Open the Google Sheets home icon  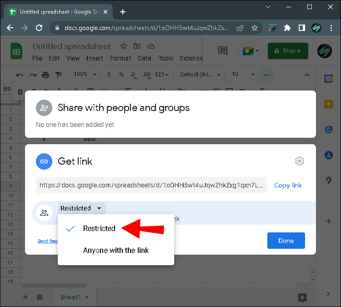click(x=16, y=51)
